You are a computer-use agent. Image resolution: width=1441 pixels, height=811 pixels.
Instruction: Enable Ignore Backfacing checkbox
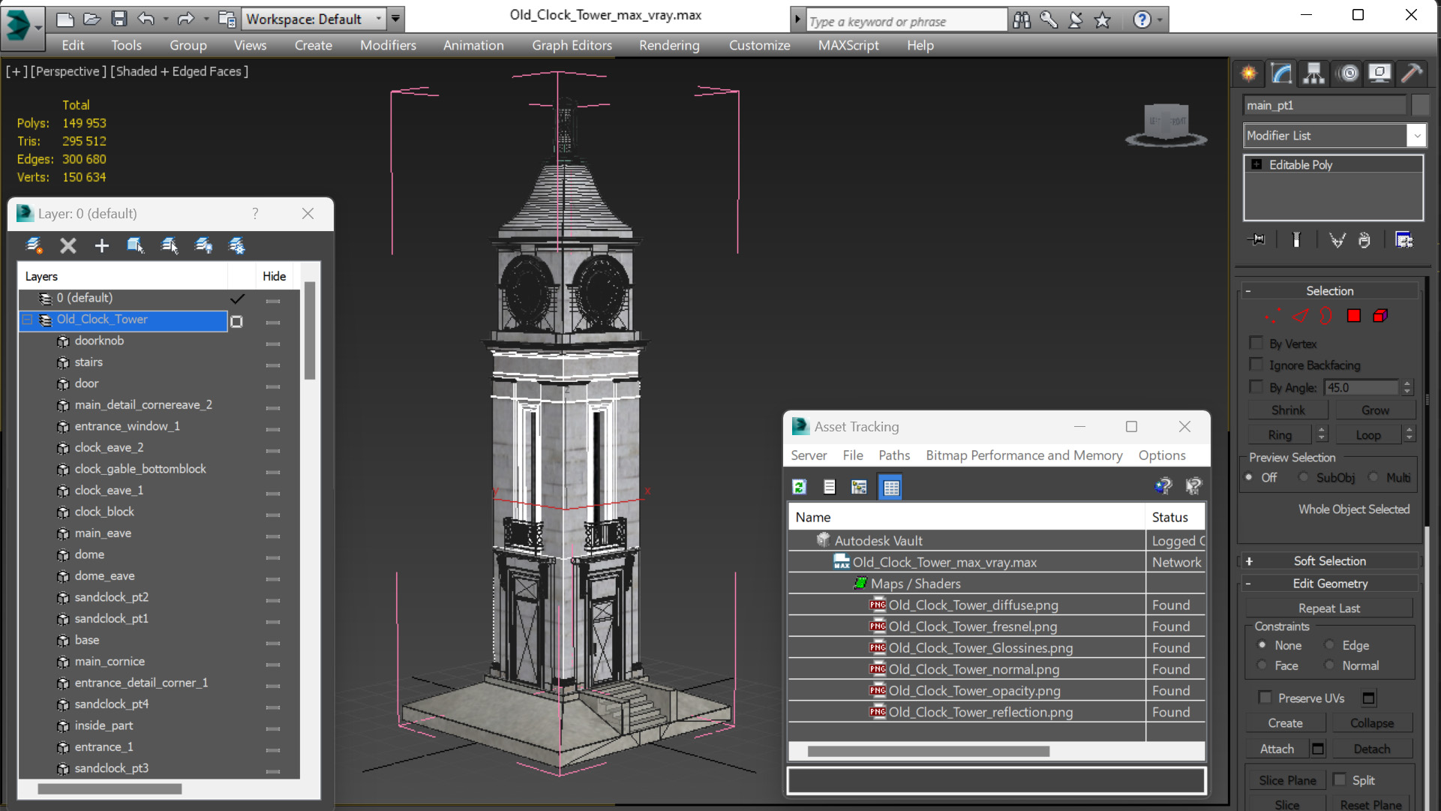[1256, 365]
